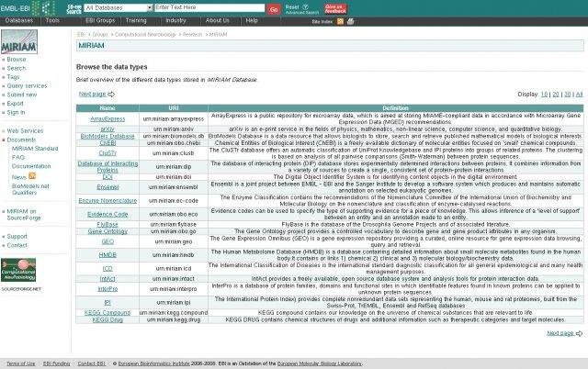Click the News RSS feed icon in sidebar
Image resolution: width=588 pixels, height=369 pixels.
[x=32, y=175]
